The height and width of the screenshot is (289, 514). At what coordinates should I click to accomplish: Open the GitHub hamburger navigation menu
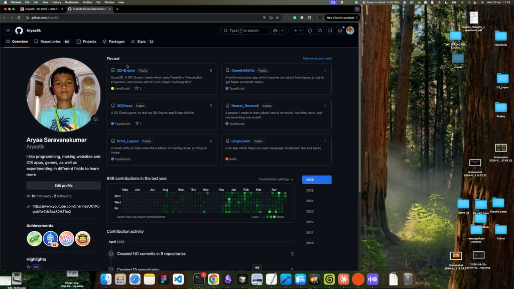point(8,31)
